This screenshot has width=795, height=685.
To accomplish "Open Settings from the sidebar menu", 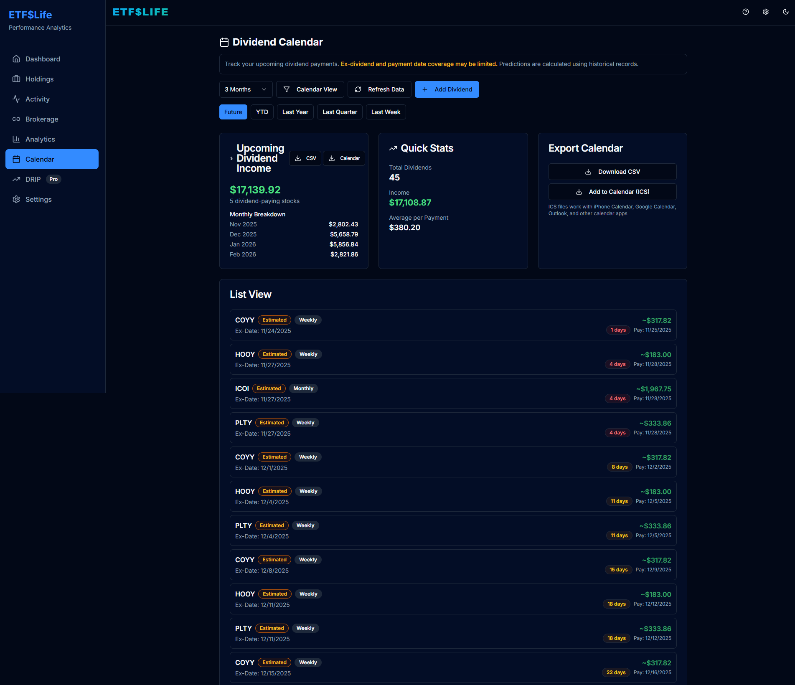I will pyautogui.click(x=52, y=199).
